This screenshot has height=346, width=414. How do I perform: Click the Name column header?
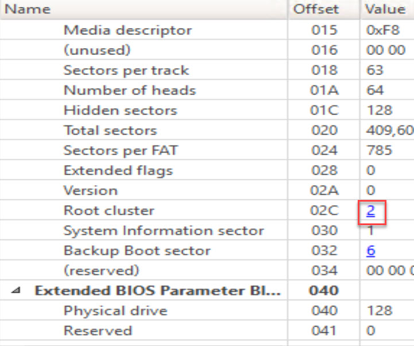pos(28,10)
